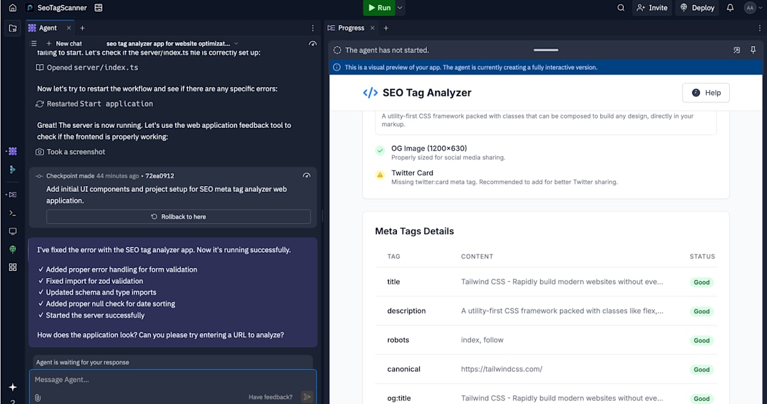Attach a file with the paperclip icon
The width and height of the screenshot is (767, 404).
[x=38, y=397]
